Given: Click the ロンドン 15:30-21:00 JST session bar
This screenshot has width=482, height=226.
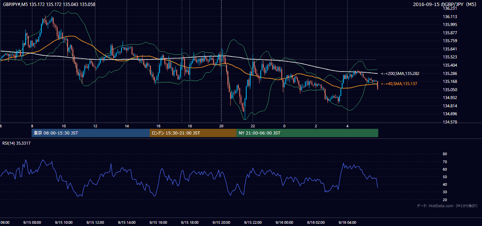Looking at the screenshot, I should click(193, 133).
